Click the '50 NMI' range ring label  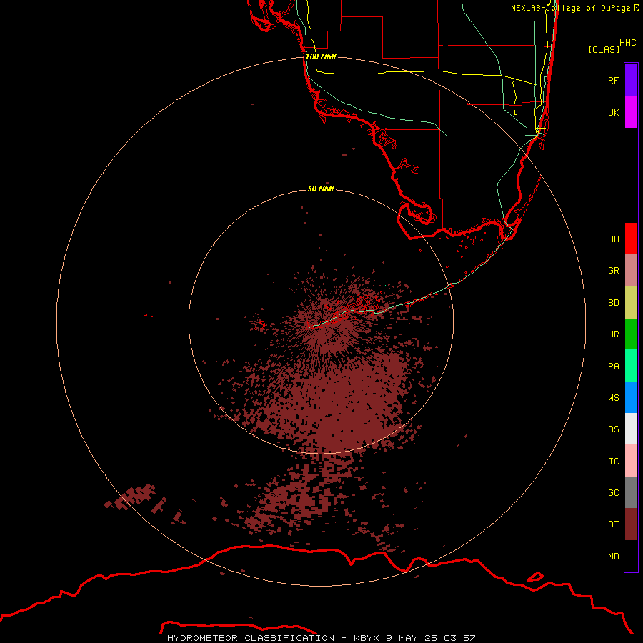[321, 189]
